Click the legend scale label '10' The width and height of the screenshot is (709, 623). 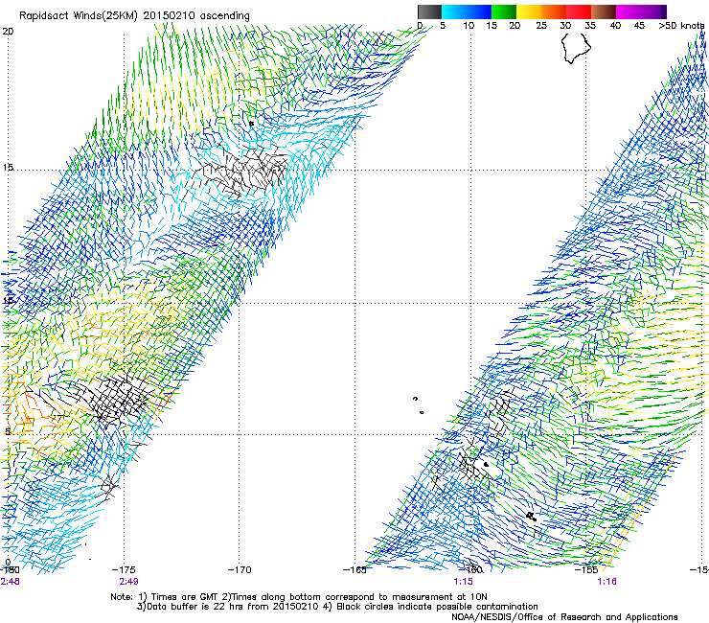(x=469, y=26)
